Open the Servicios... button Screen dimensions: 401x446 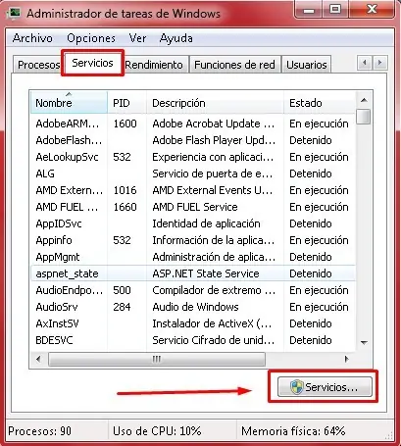[325, 387]
